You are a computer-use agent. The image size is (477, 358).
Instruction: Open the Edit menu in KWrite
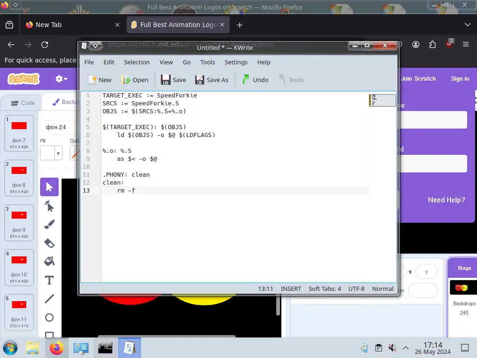tap(109, 62)
